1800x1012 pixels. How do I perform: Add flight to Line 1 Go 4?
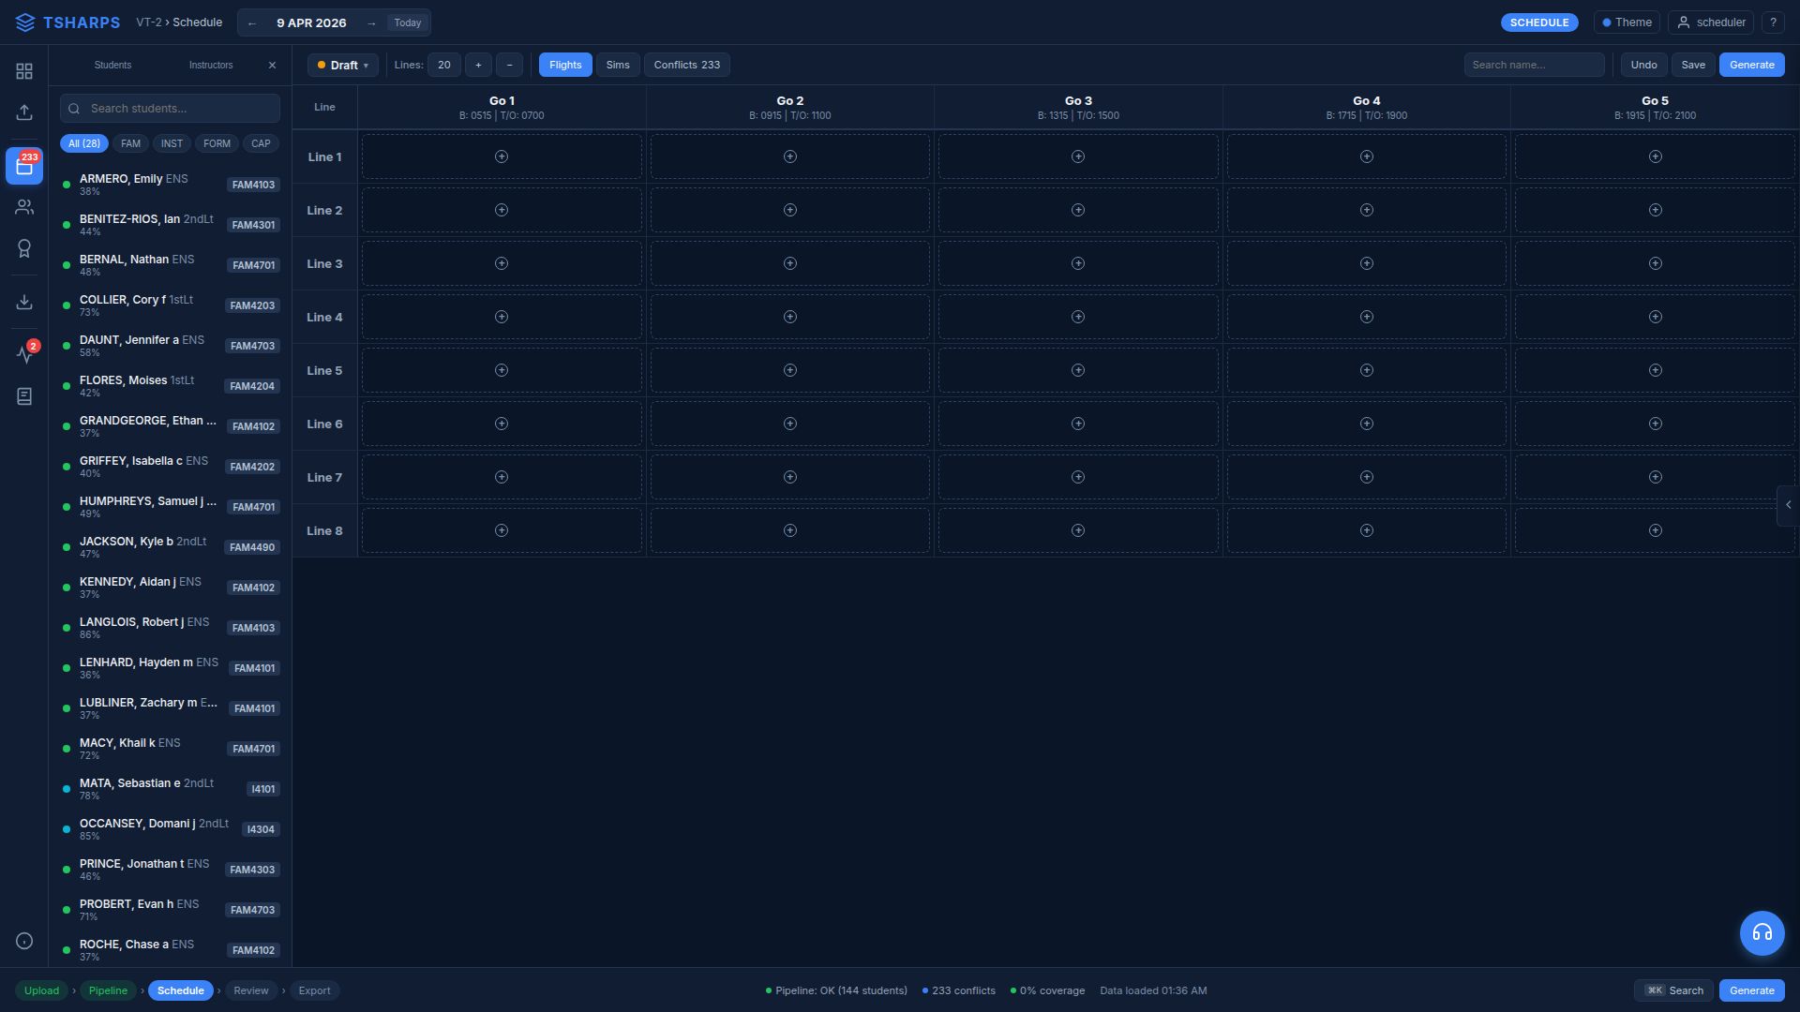tap(1367, 156)
